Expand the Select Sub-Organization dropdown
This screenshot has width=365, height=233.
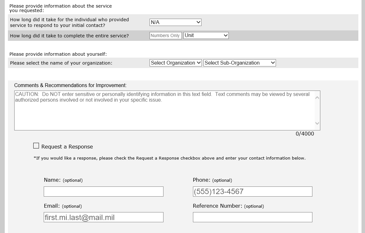click(x=240, y=63)
